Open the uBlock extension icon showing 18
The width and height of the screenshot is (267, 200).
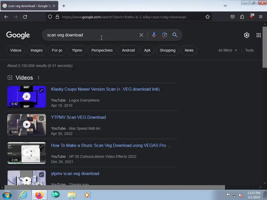(x=252, y=16)
